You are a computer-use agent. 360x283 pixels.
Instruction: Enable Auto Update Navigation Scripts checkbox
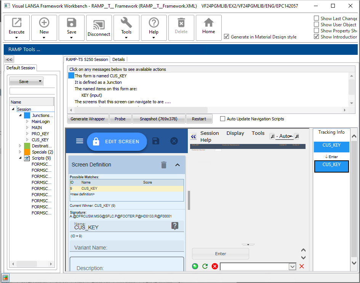click(x=223, y=119)
